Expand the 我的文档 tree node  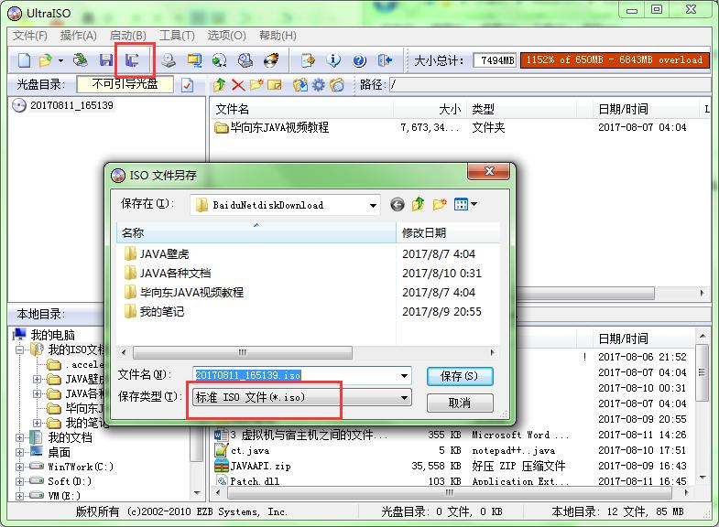(19, 437)
